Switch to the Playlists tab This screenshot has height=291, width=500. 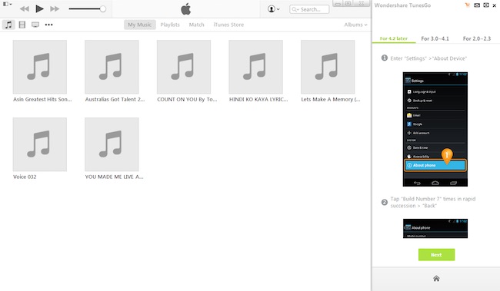[170, 25]
